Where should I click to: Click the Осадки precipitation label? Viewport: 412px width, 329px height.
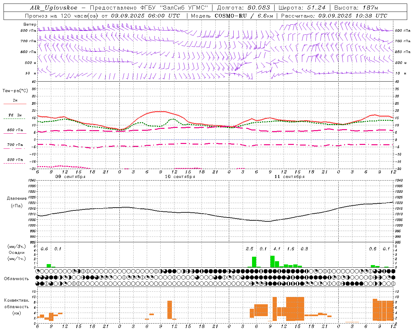pos(16,253)
